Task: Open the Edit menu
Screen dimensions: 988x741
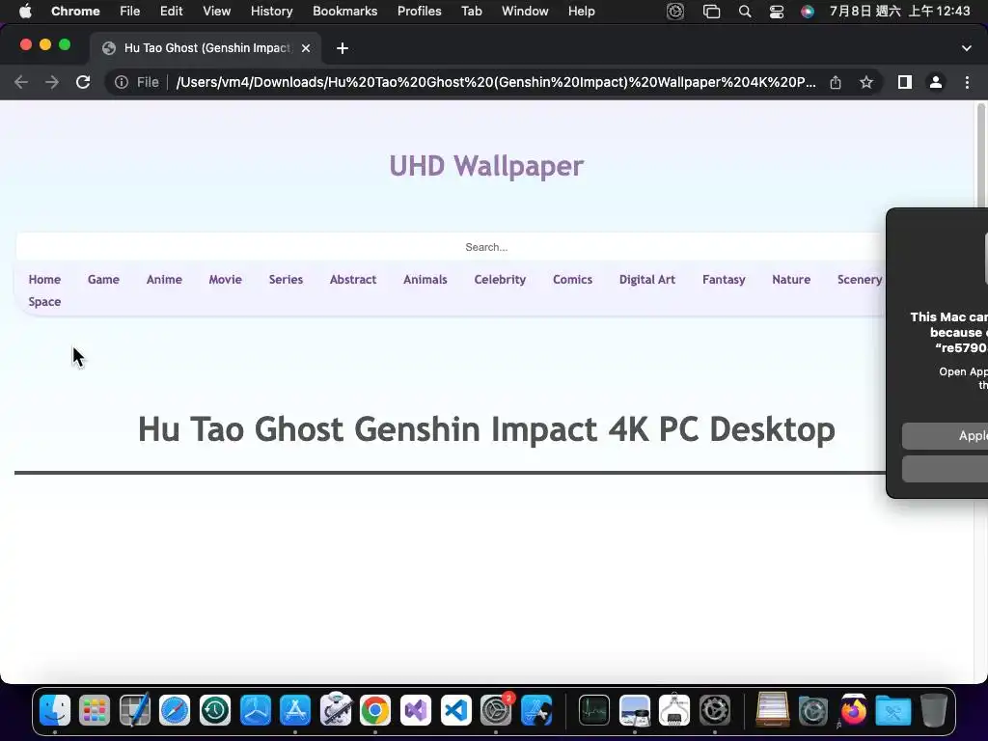Action: coord(171,12)
